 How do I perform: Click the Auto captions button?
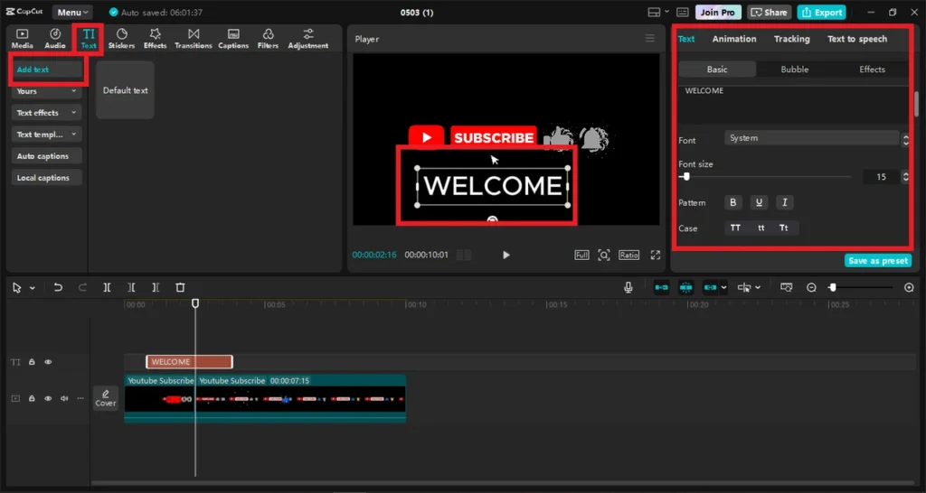46,156
